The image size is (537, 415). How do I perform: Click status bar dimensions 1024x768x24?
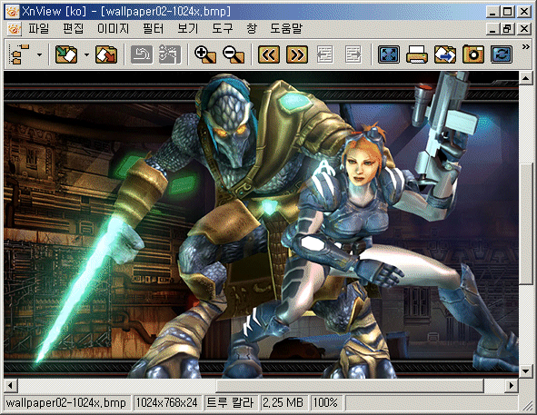pyautogui.click(x=167, y=402)
